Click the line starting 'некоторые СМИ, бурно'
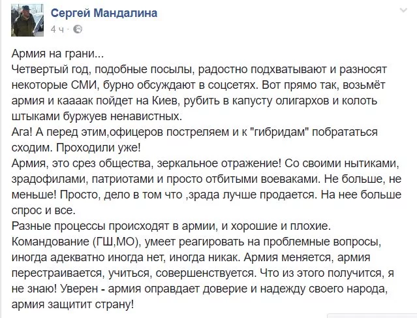The height and width of the screenshot is (318, 417). (x=198, y=85)
